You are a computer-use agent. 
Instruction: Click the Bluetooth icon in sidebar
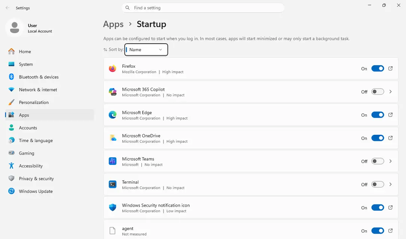pos(11,77)
